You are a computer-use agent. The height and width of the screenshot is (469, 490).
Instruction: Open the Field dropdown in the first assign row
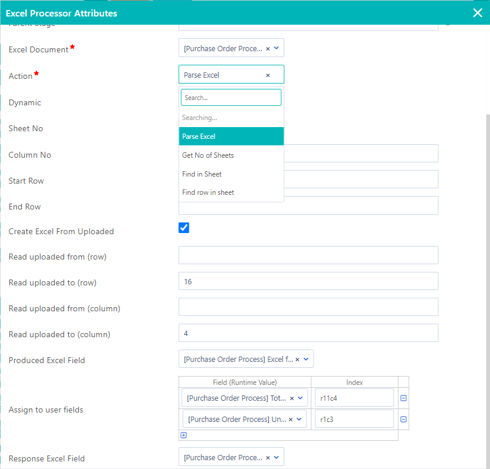pos(301,398)
